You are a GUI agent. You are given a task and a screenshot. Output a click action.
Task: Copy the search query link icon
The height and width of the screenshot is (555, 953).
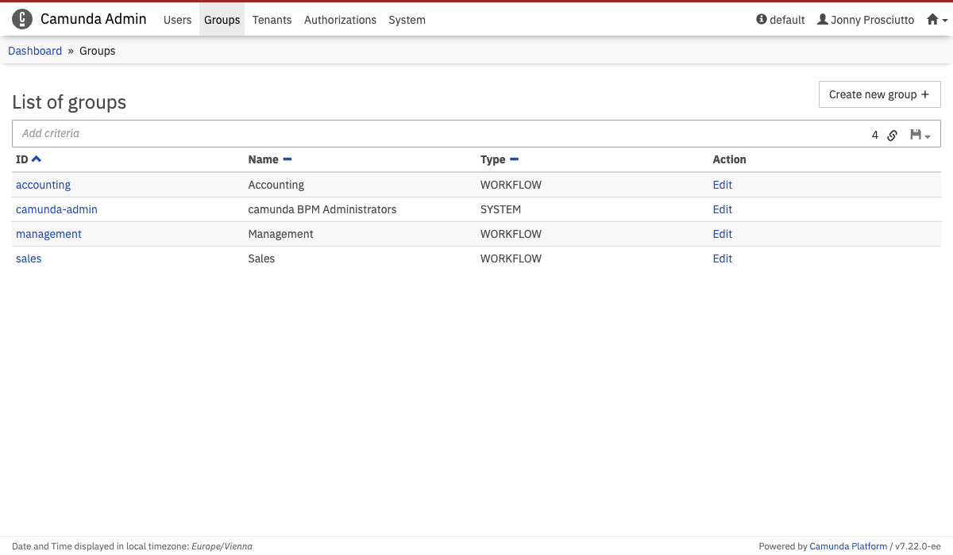(892, 135)
